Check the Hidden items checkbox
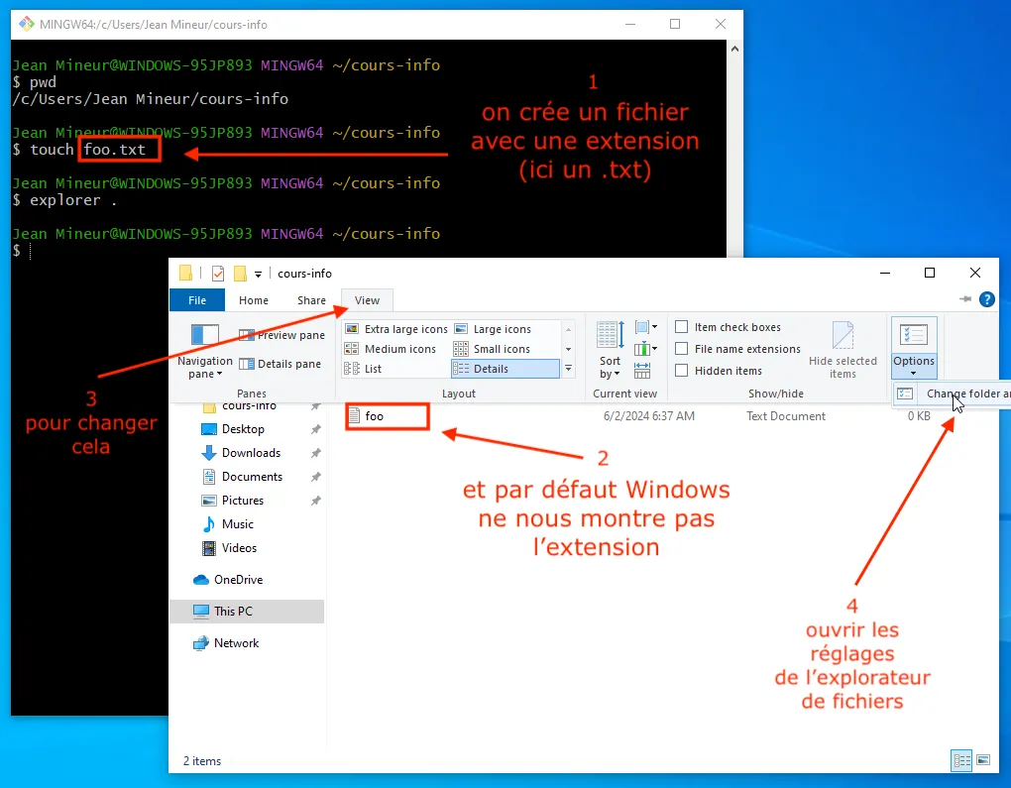1011x788 pixels. 682,371
